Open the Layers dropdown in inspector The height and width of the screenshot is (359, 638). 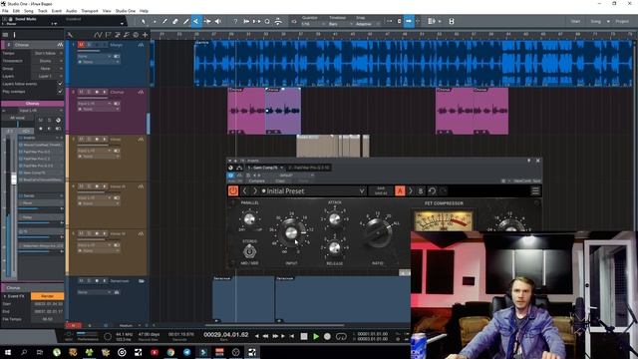coord(48,76)
